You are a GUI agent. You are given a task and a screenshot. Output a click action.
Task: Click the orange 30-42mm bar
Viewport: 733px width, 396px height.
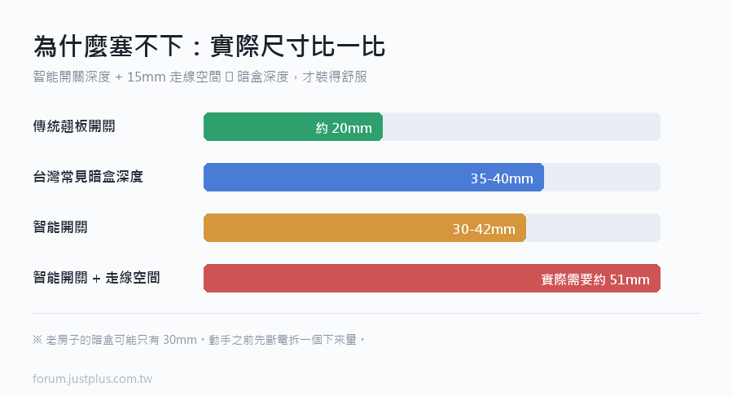pos(365,227)
